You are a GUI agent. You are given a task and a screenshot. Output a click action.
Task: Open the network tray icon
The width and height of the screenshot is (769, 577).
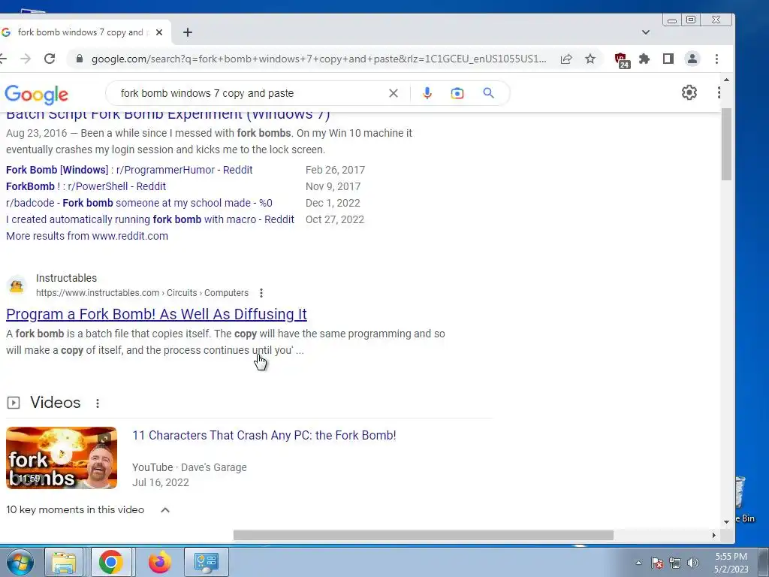(x=675, y=563)
